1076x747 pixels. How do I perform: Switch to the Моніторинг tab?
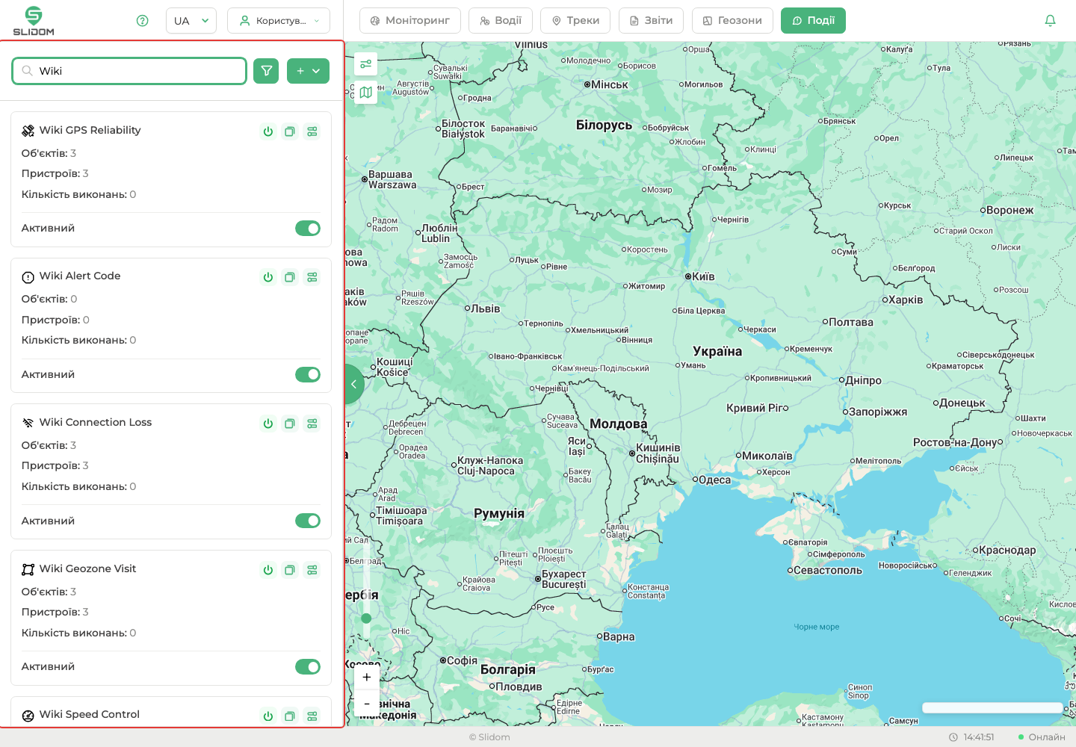410,21
